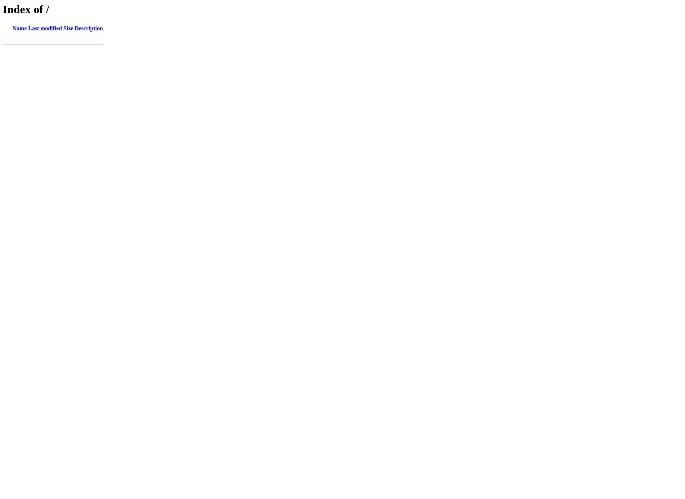
Task: Click the Last modified column header link
Action: (x=45, y=28)
